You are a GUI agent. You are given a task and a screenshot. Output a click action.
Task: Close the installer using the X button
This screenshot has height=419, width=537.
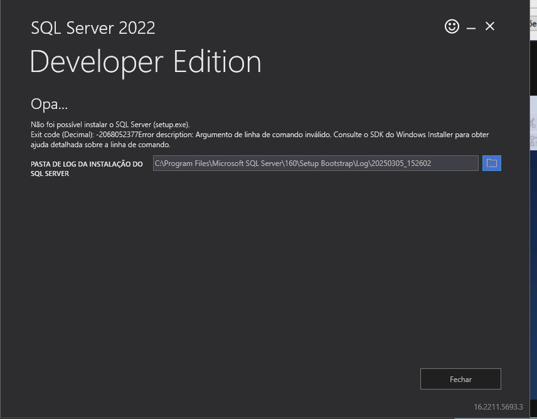click(x=490, y=26)
